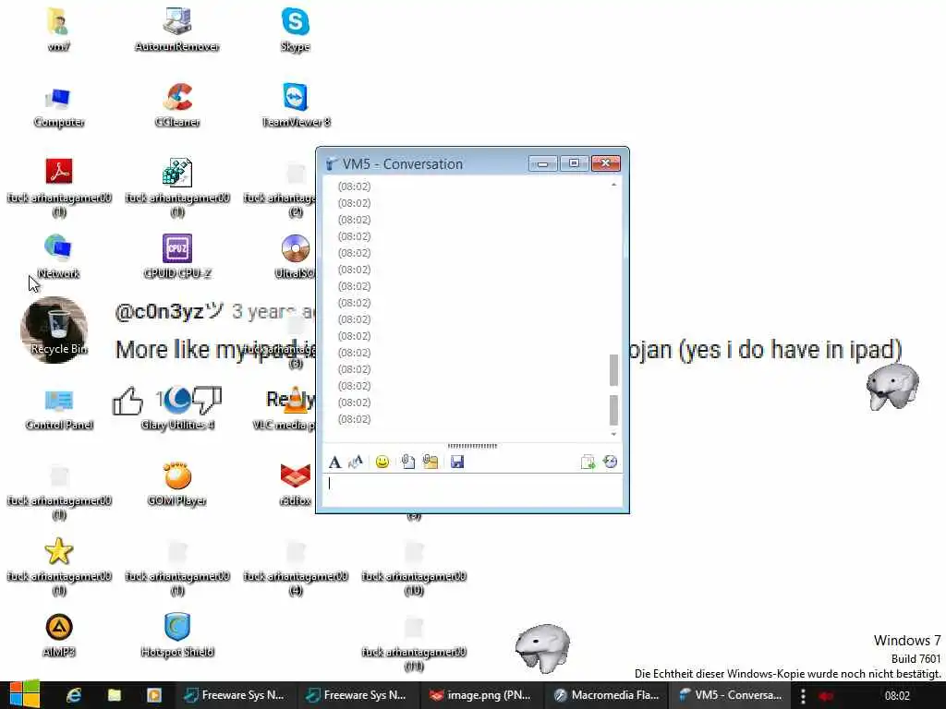Open the media player pinned taskbar icon

pos(154,695)
